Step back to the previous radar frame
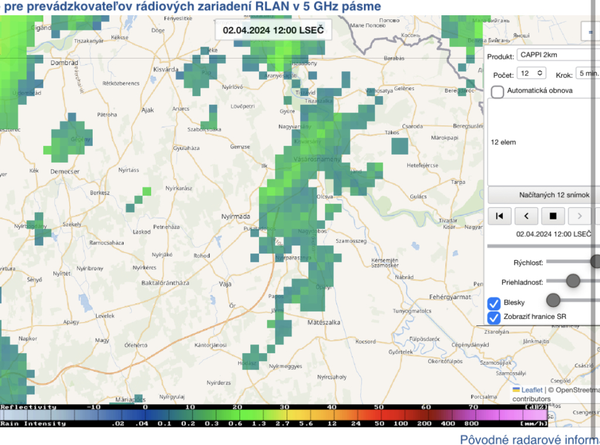This screenshot has width=600, height=445. [526, 215]
